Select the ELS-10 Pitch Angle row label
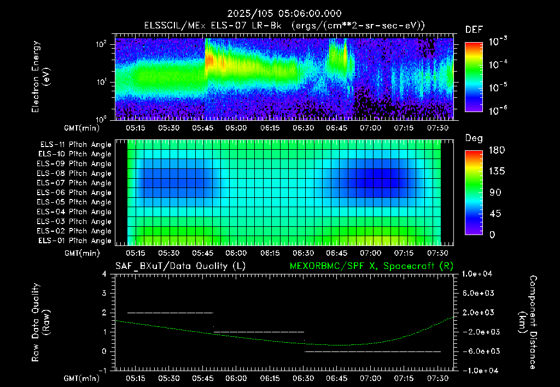The height and width of the screenshot is (387, 560). [75, 154]
